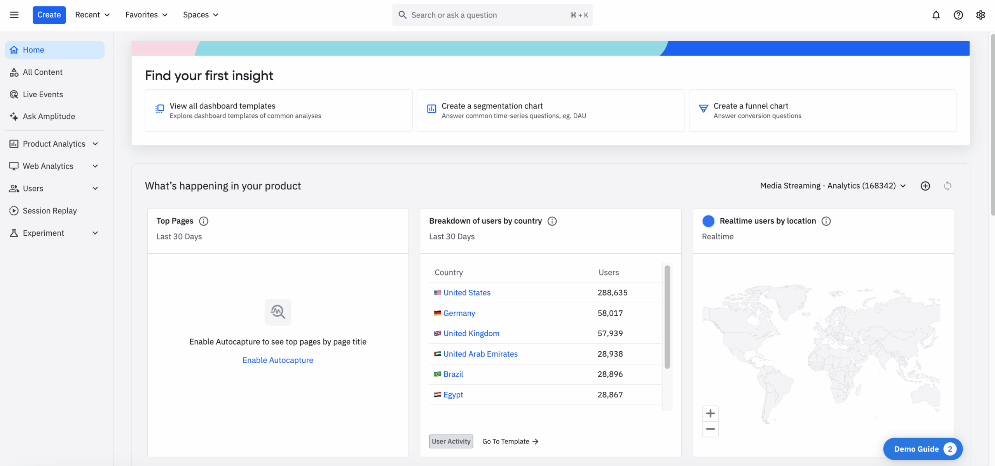995x466 pixels.
Task: Open the notifications bell
Action: click(936, 15)
